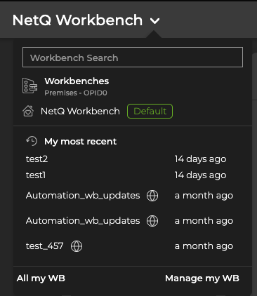Open the first Automation_wb_updates workbench
257x296 pixels.
tap(83, 196)
